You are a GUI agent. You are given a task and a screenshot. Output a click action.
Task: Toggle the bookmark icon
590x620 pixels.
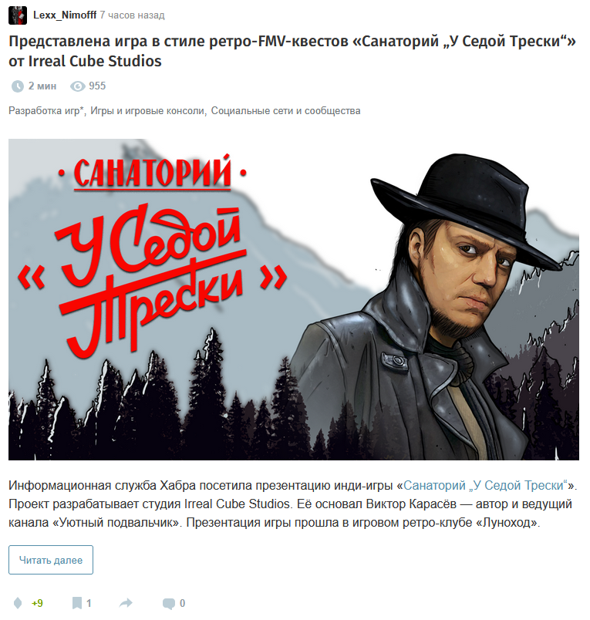77,603
